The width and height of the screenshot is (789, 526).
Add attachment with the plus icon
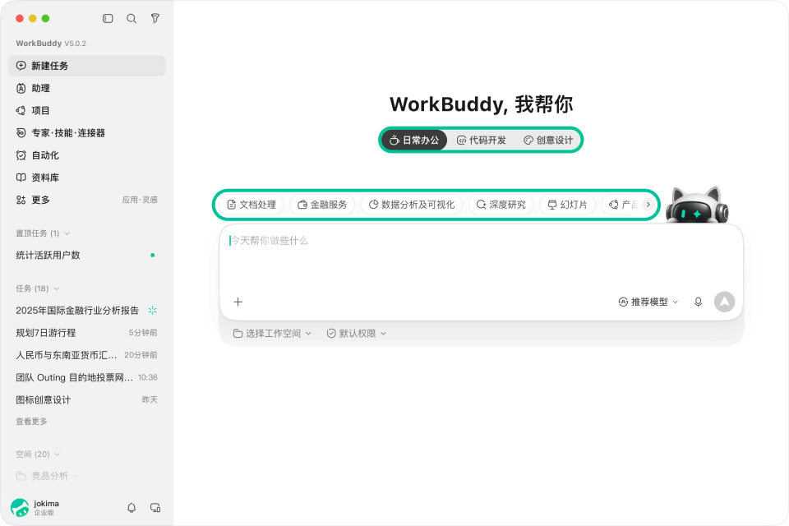coord(238,302)
